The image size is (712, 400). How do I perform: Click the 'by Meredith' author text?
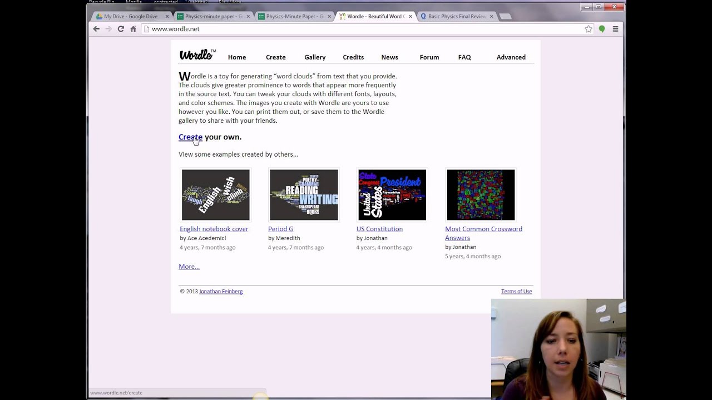284,238
